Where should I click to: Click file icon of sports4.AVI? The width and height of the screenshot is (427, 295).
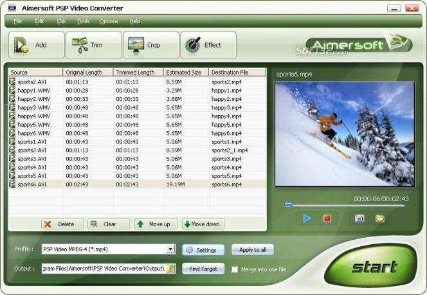tap(12, 167)
